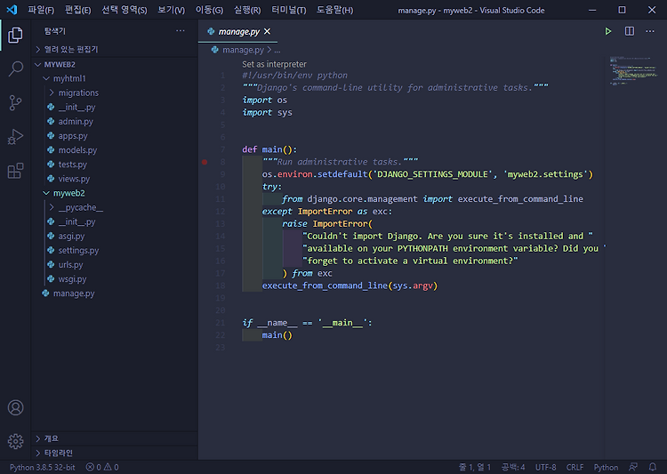This screenshot has height=474, width=667.
Task: Open the Extensions view icon
Action: point(15,171)
